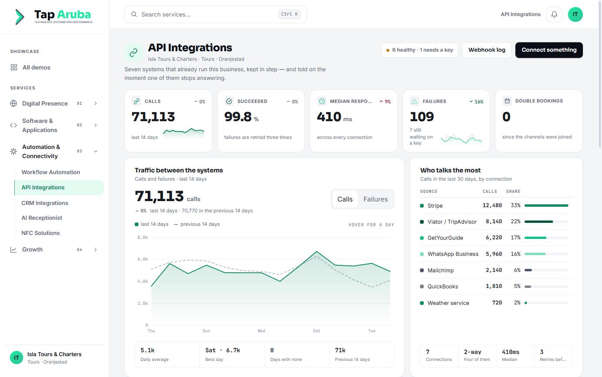Click the CALLS column header
The image size is (602, 377).
[x=490, y=191]
